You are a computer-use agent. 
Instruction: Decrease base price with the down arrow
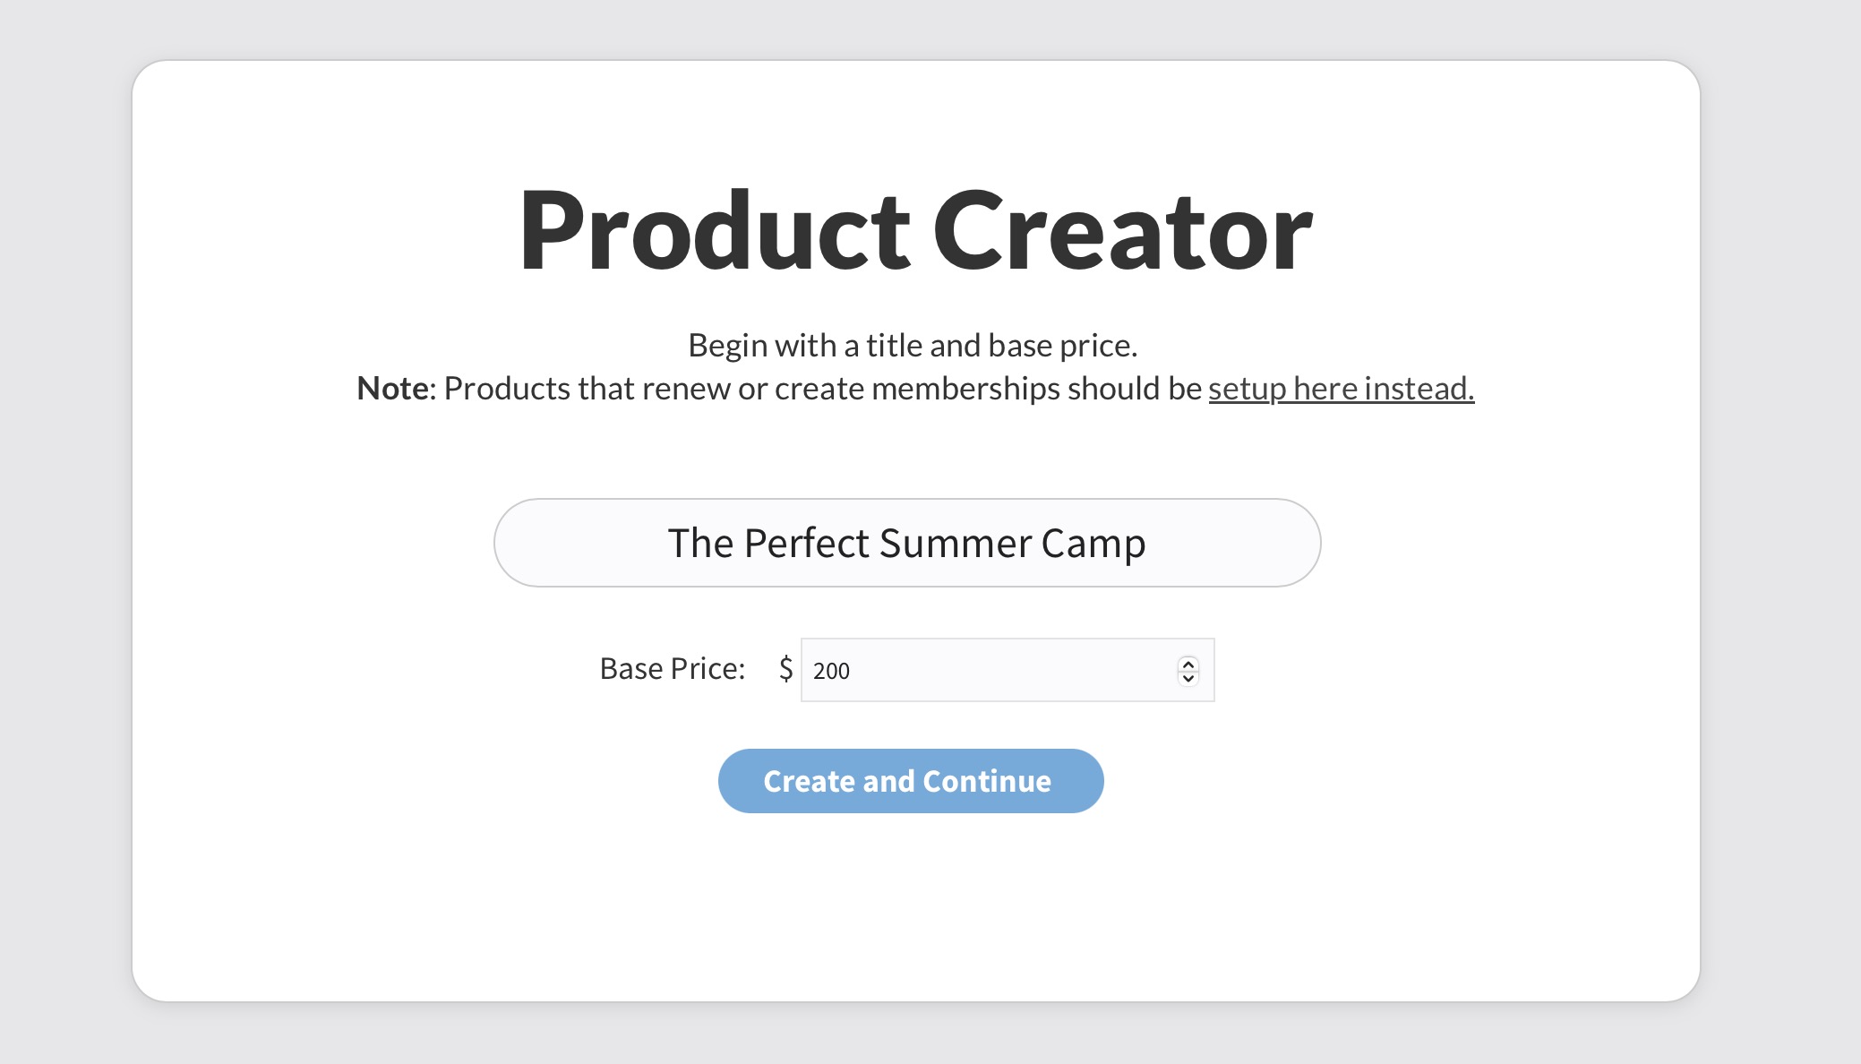(x=1188, y=677)
